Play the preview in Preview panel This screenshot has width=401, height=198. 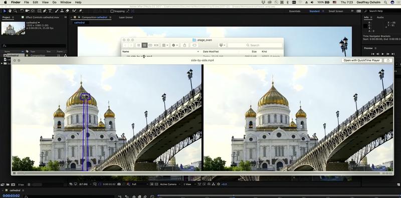(382, 54)
